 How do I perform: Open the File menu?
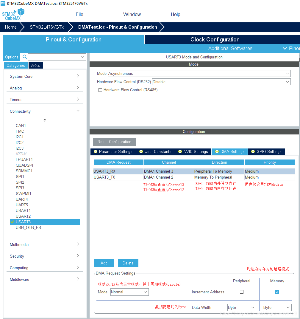pos(79,14)
